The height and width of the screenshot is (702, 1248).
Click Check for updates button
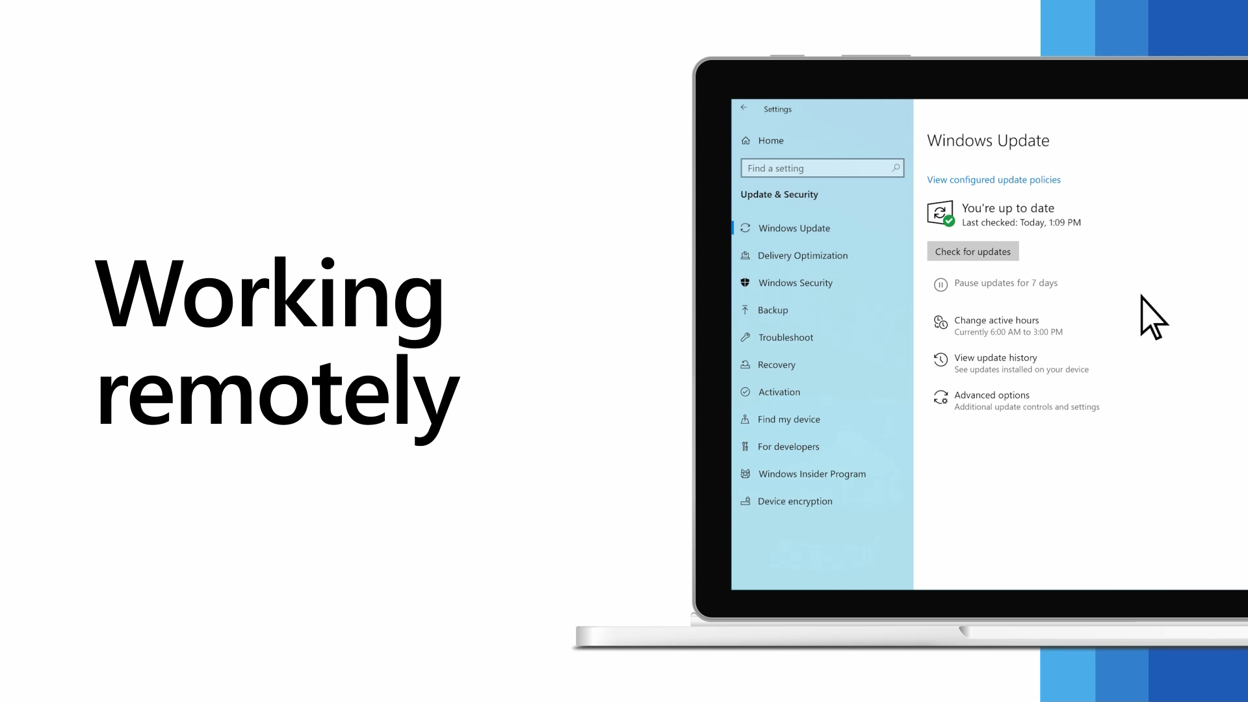click(x=973, y=251)
